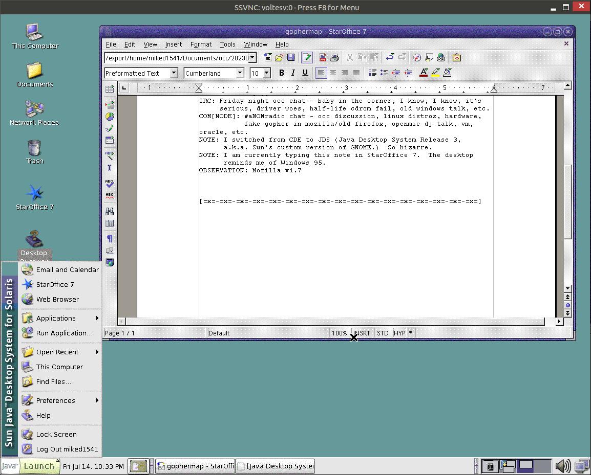Toggle INSRT insert mode in status bar

point(363,333)
